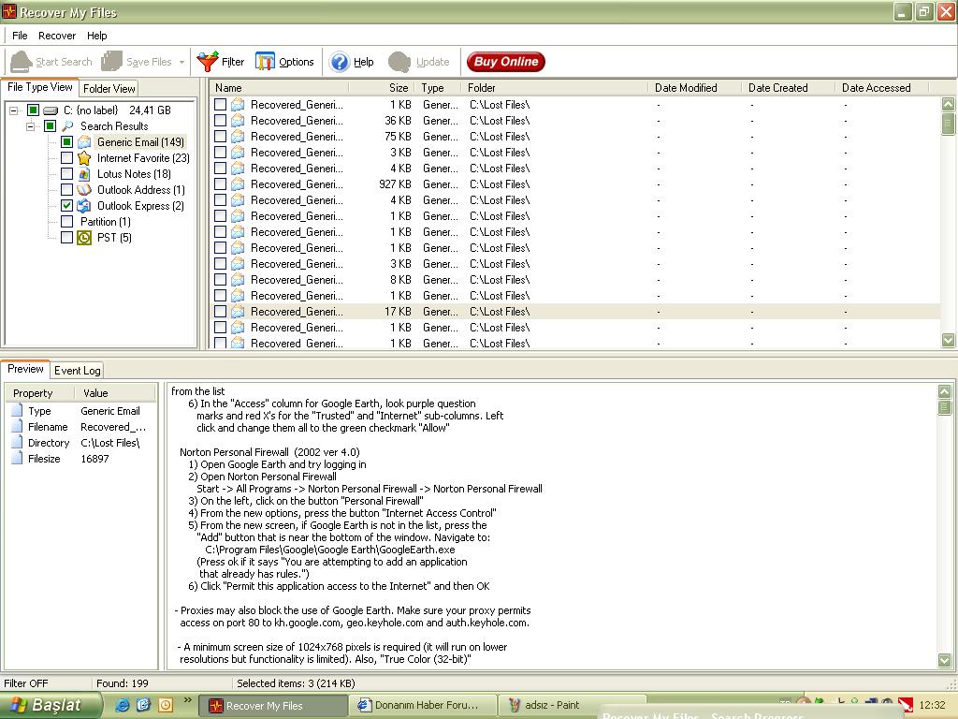Open the Recover menu
The width and height of the screenshot is (958, 719).
click(x=57, y=36)
